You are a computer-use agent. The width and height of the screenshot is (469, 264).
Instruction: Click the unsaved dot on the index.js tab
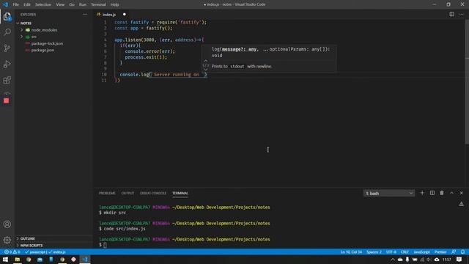[x=125, y=15]
